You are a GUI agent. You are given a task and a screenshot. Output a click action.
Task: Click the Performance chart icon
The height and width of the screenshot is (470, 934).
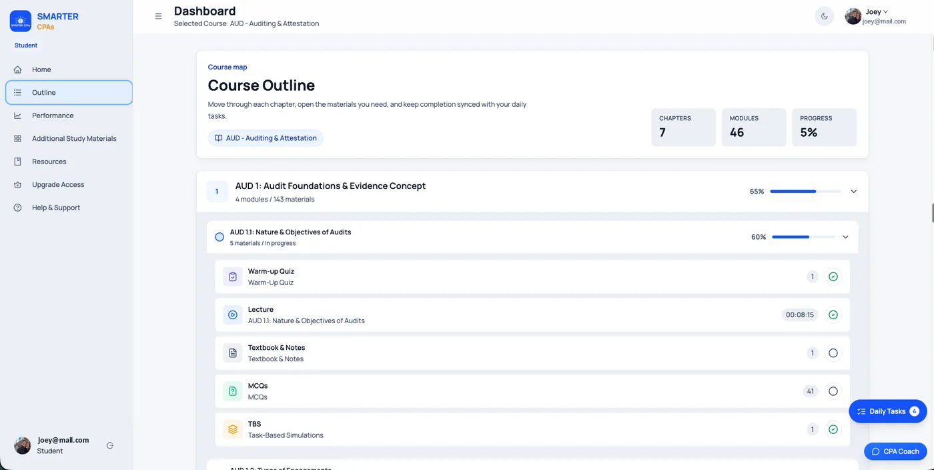[x=18, y=115]
